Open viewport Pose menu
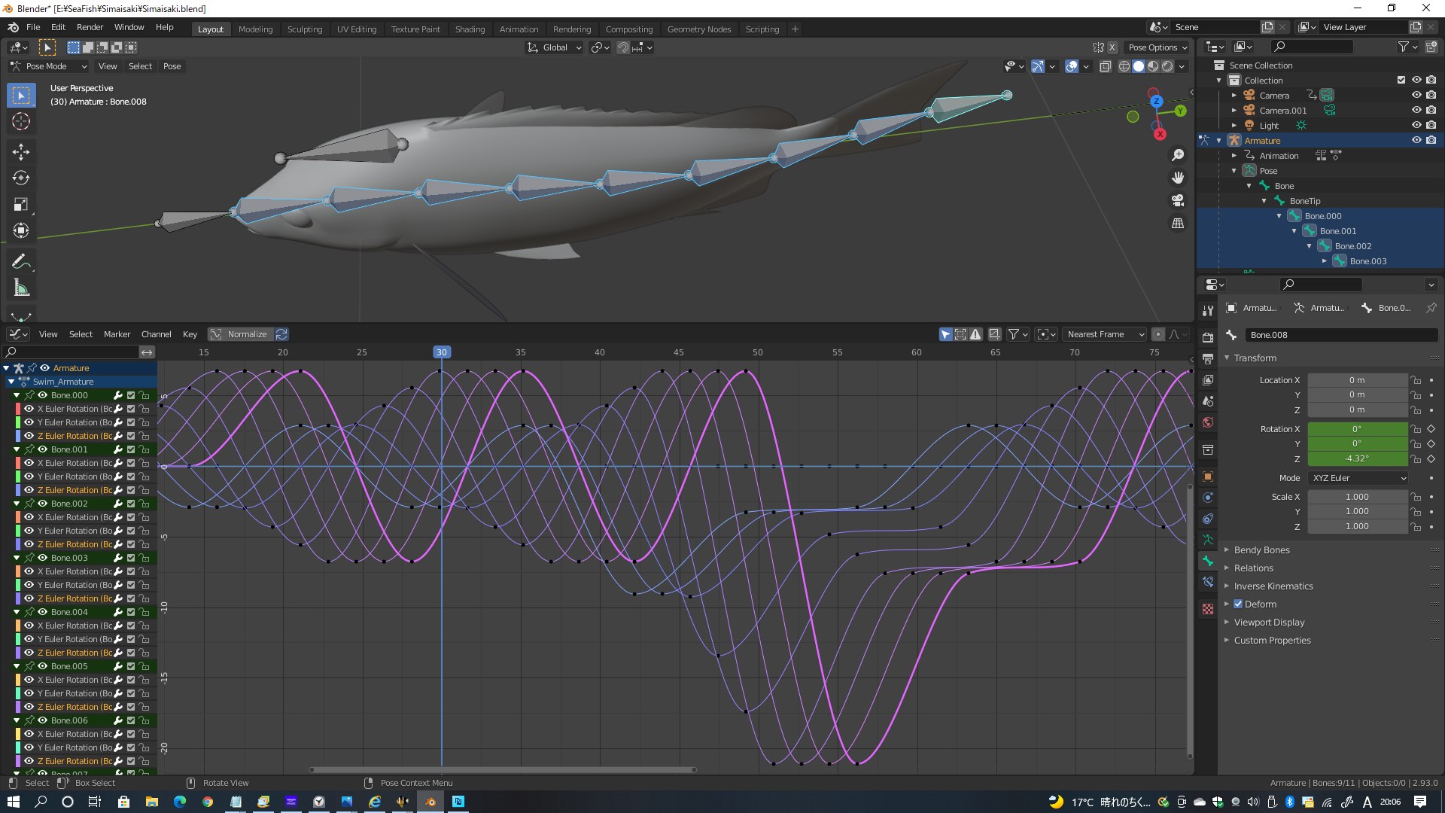The height and width of the screenshot is (813, 1445). tap(172, 66)
